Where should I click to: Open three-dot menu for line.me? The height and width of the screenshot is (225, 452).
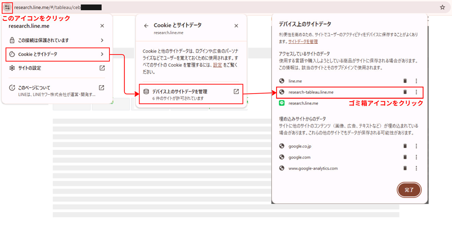(416, 81)
